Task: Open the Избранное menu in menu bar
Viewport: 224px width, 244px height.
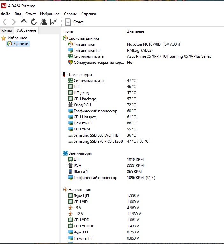Action: (50, 14)
